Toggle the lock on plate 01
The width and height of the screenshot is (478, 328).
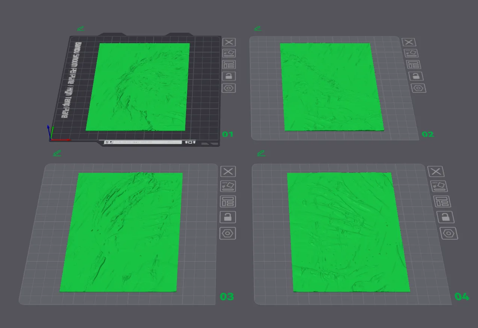[229, 76]
